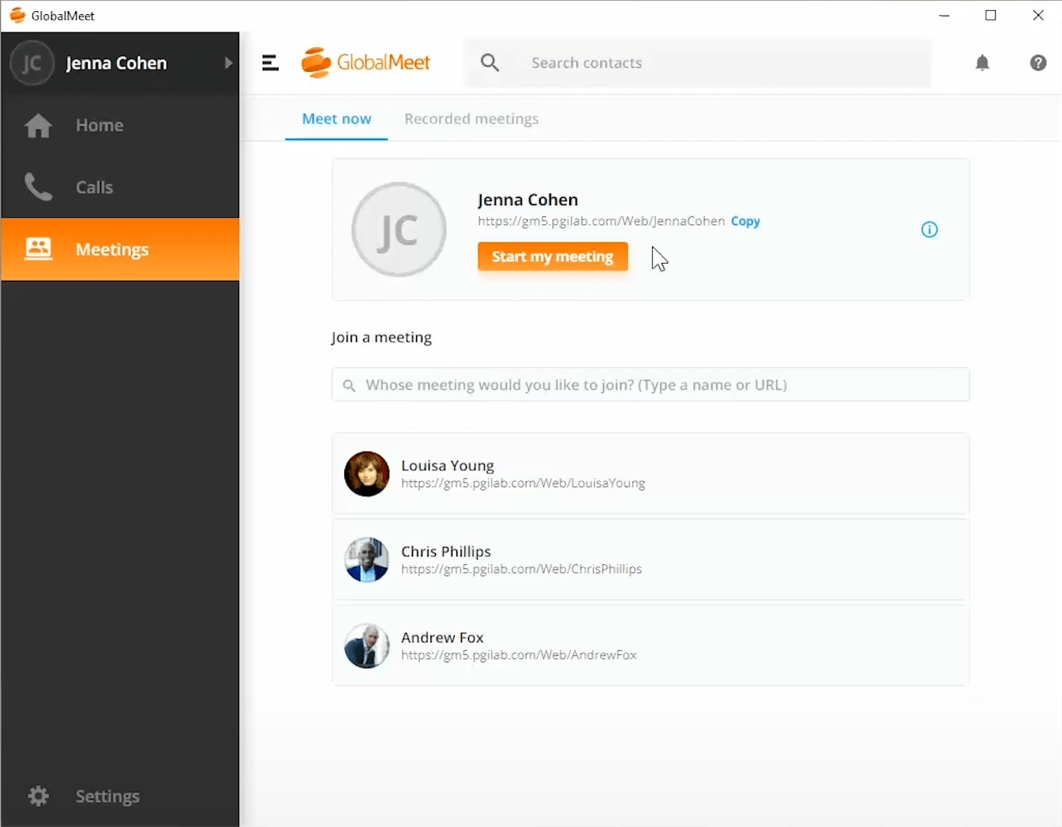Viewport: 1062px width, 827px height.
Task: Open Chris Phillips's meeting entry
Action: pos(649,559)
